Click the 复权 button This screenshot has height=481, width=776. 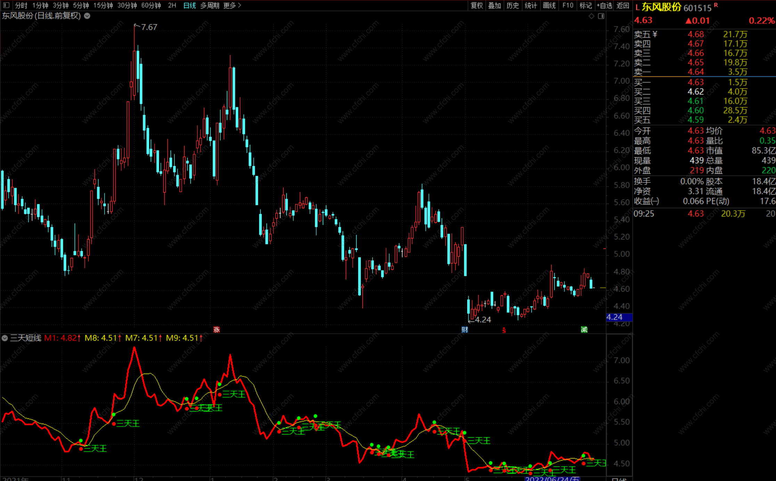tap(476, 5)
